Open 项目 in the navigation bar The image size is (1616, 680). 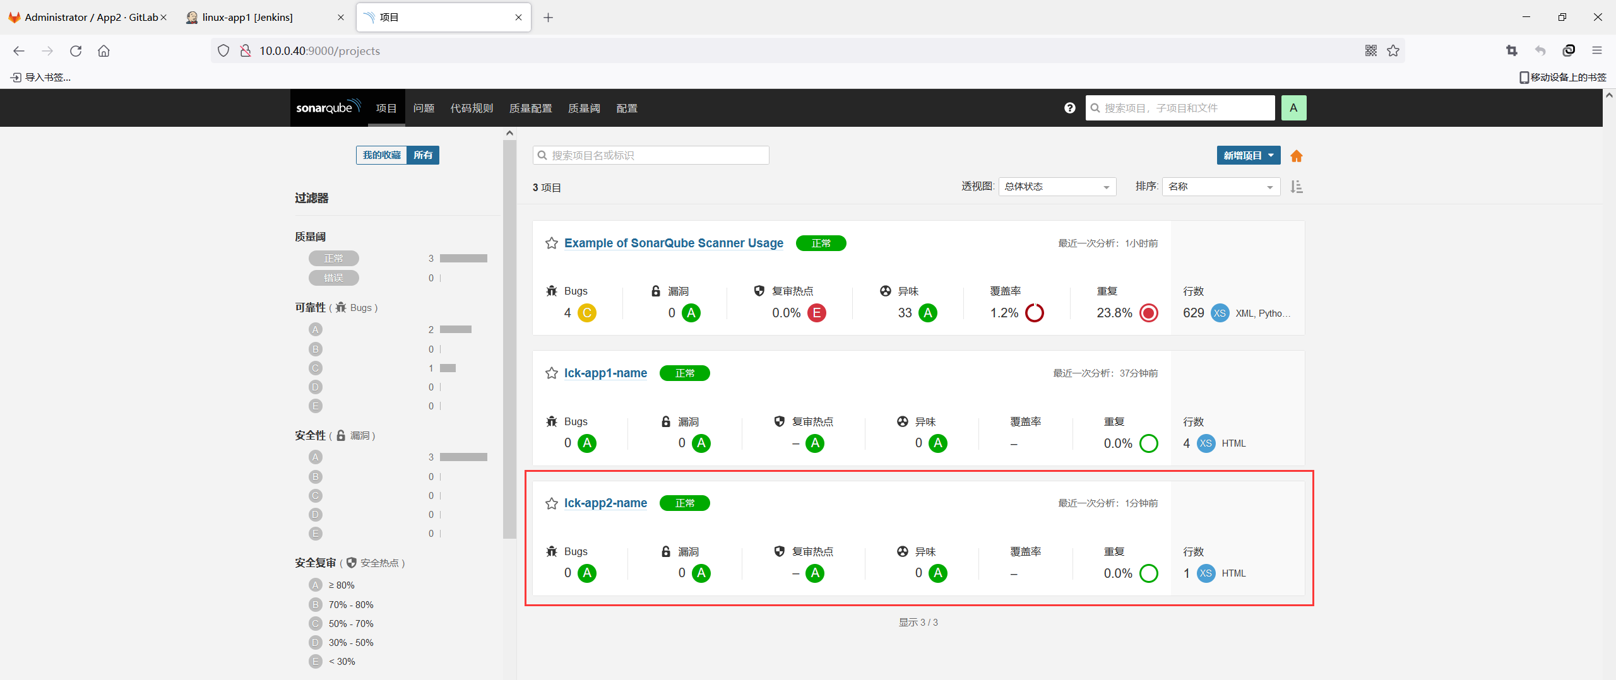pos(386,108)
